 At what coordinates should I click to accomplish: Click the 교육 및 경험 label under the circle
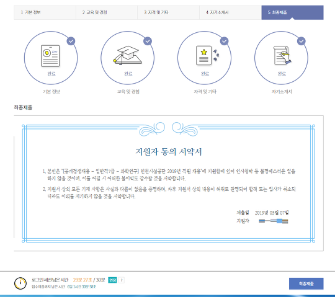click(x=128, y=92)
